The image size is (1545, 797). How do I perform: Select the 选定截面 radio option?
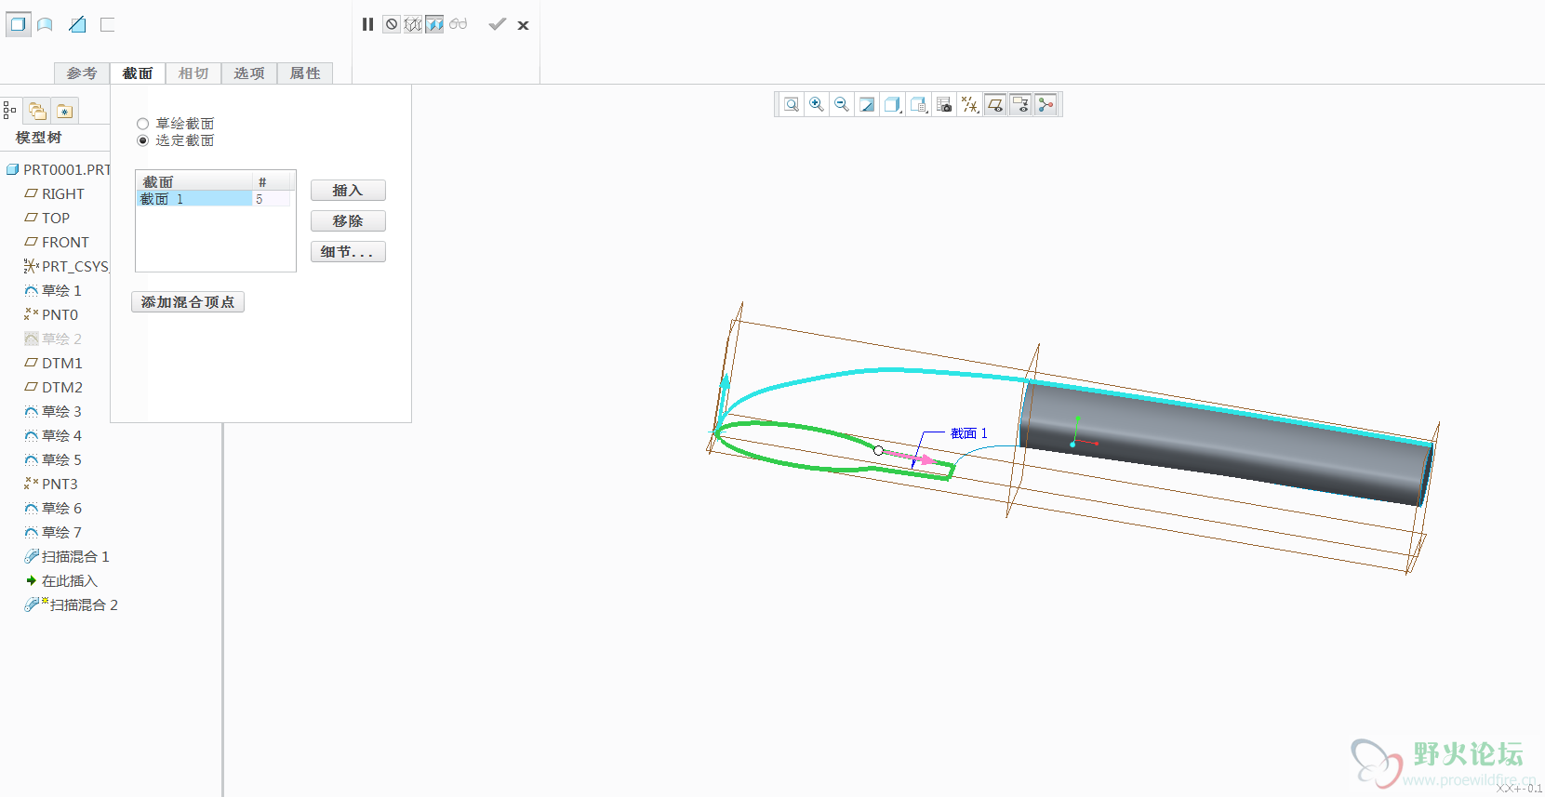click(x=142, y=140)
